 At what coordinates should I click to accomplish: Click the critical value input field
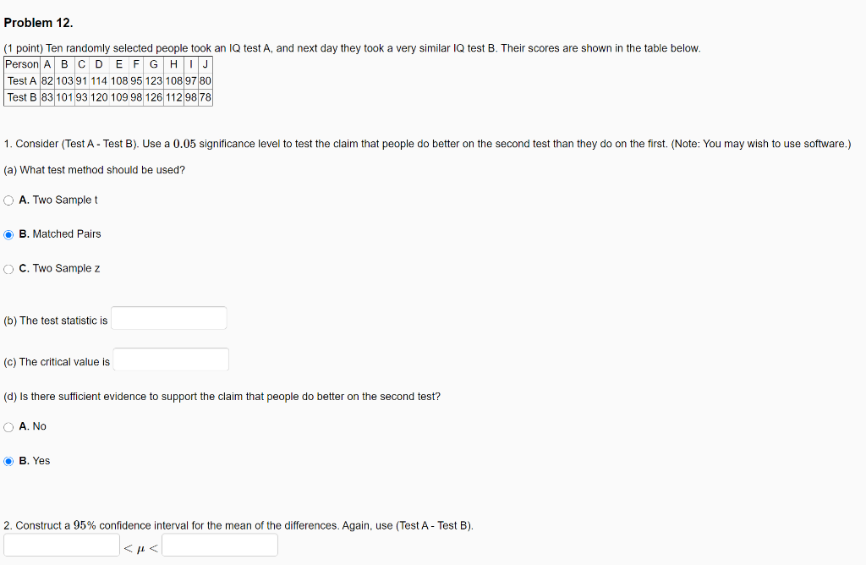pos(169,359)
